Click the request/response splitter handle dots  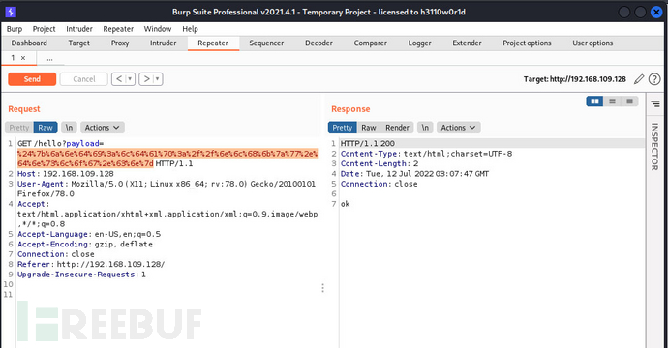pyautogui.click(x=322, y=288)
